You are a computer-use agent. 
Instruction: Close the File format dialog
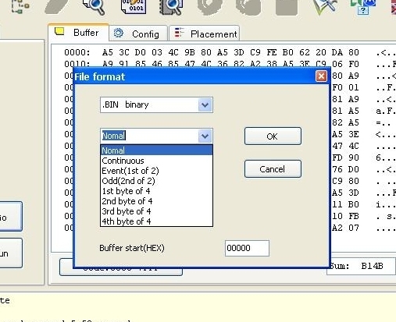(x=321, y=76)
